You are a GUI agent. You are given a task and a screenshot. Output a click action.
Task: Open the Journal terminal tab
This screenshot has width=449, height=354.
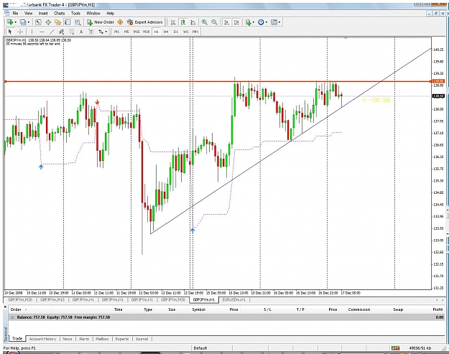tap(142, 339)
